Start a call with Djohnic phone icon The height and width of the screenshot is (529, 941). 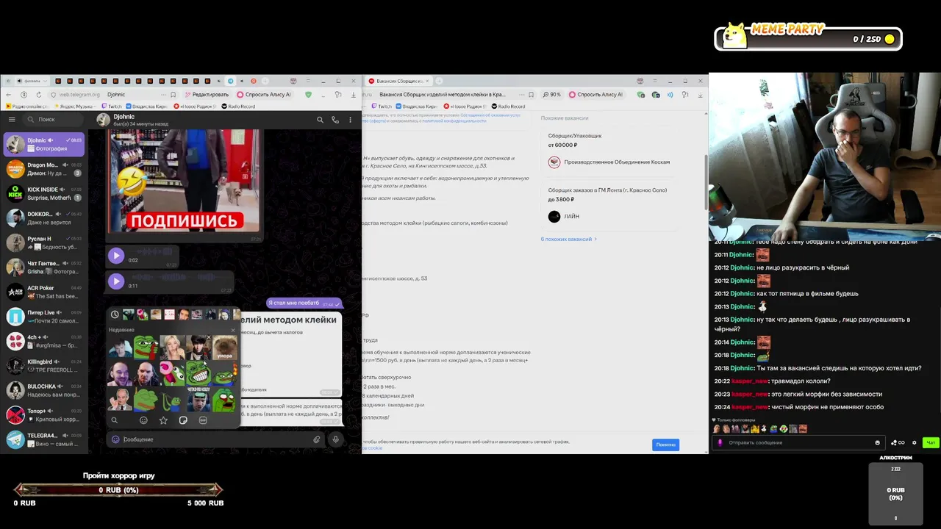(x=335, y=120)
